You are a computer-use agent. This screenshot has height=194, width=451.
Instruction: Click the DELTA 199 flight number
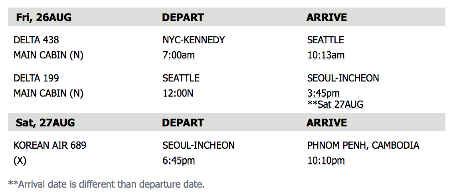point(36,78)
